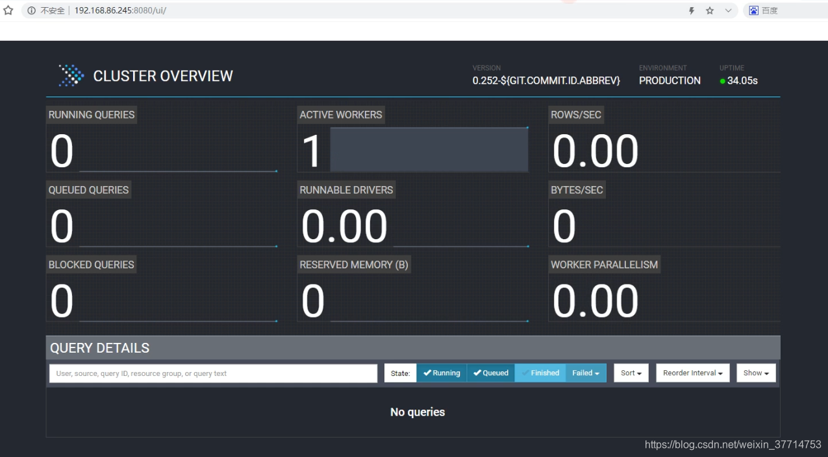
Task: Click the rows/sec 0.00 value
Action: coord(596,152)
